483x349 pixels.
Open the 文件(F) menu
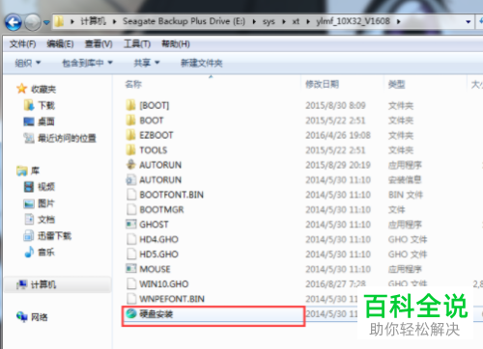point(22,43)
